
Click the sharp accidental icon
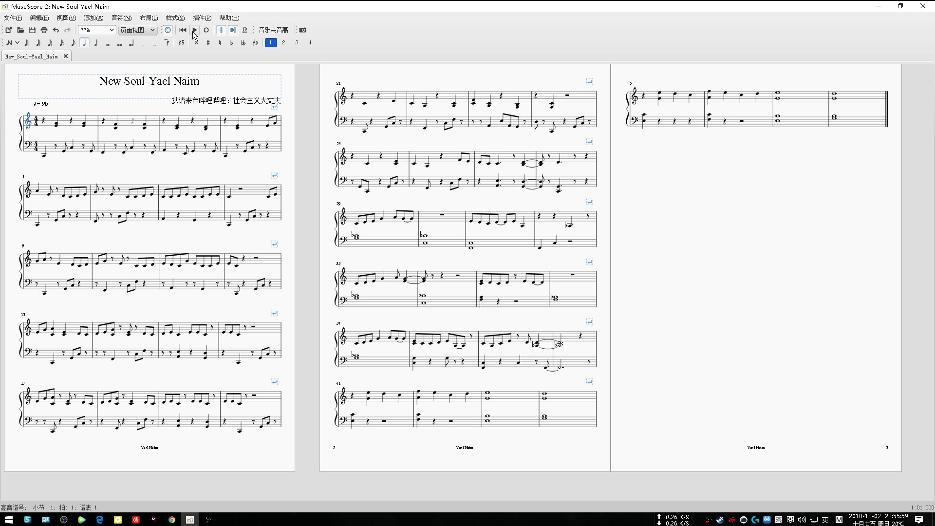tap(208, 43)
